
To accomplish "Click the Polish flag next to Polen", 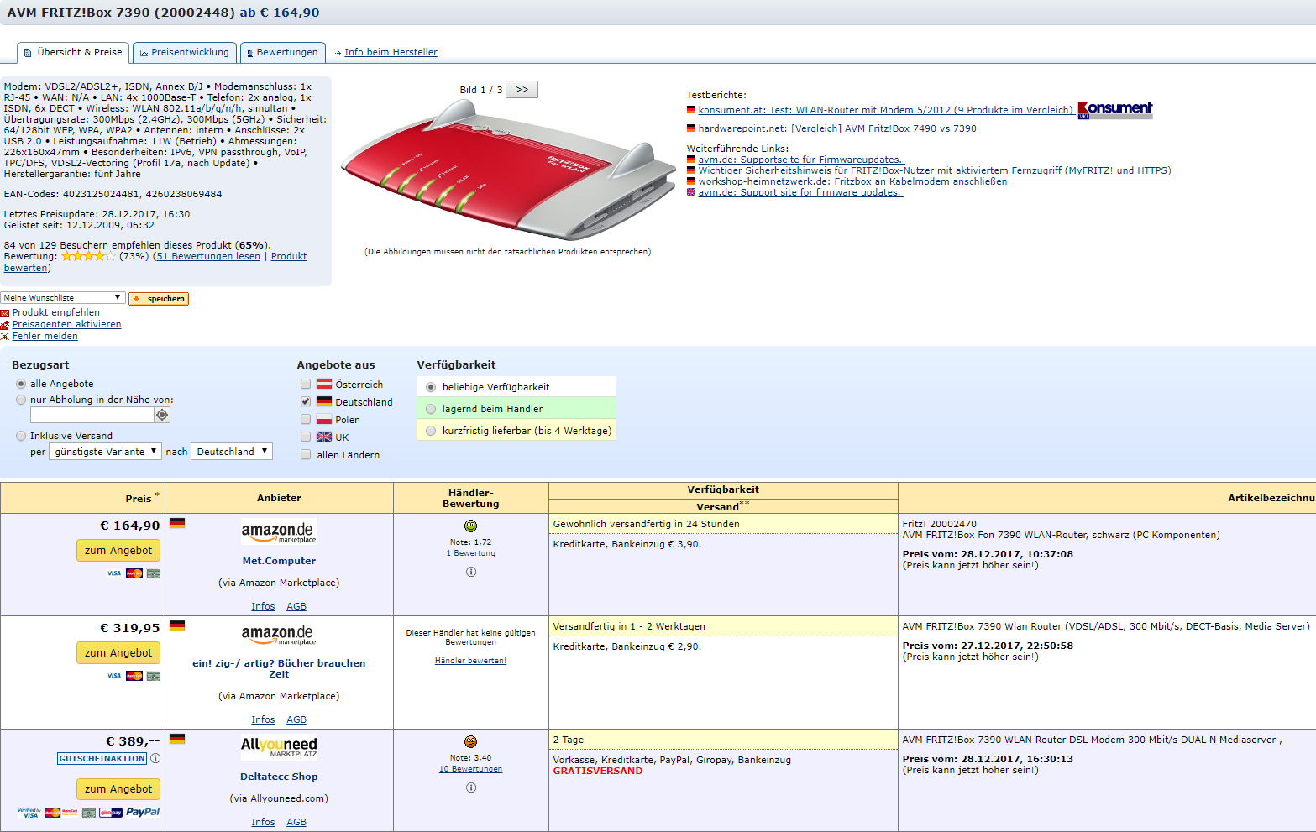I will point(324,420).
